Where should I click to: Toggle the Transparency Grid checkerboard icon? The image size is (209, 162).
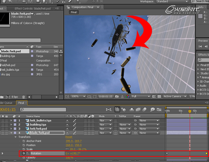point(159,96)
